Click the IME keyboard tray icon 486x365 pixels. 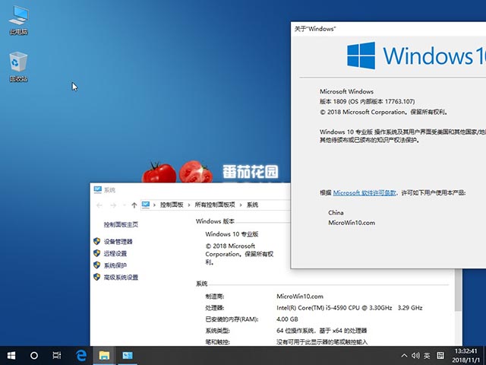(x=440, y=356)
